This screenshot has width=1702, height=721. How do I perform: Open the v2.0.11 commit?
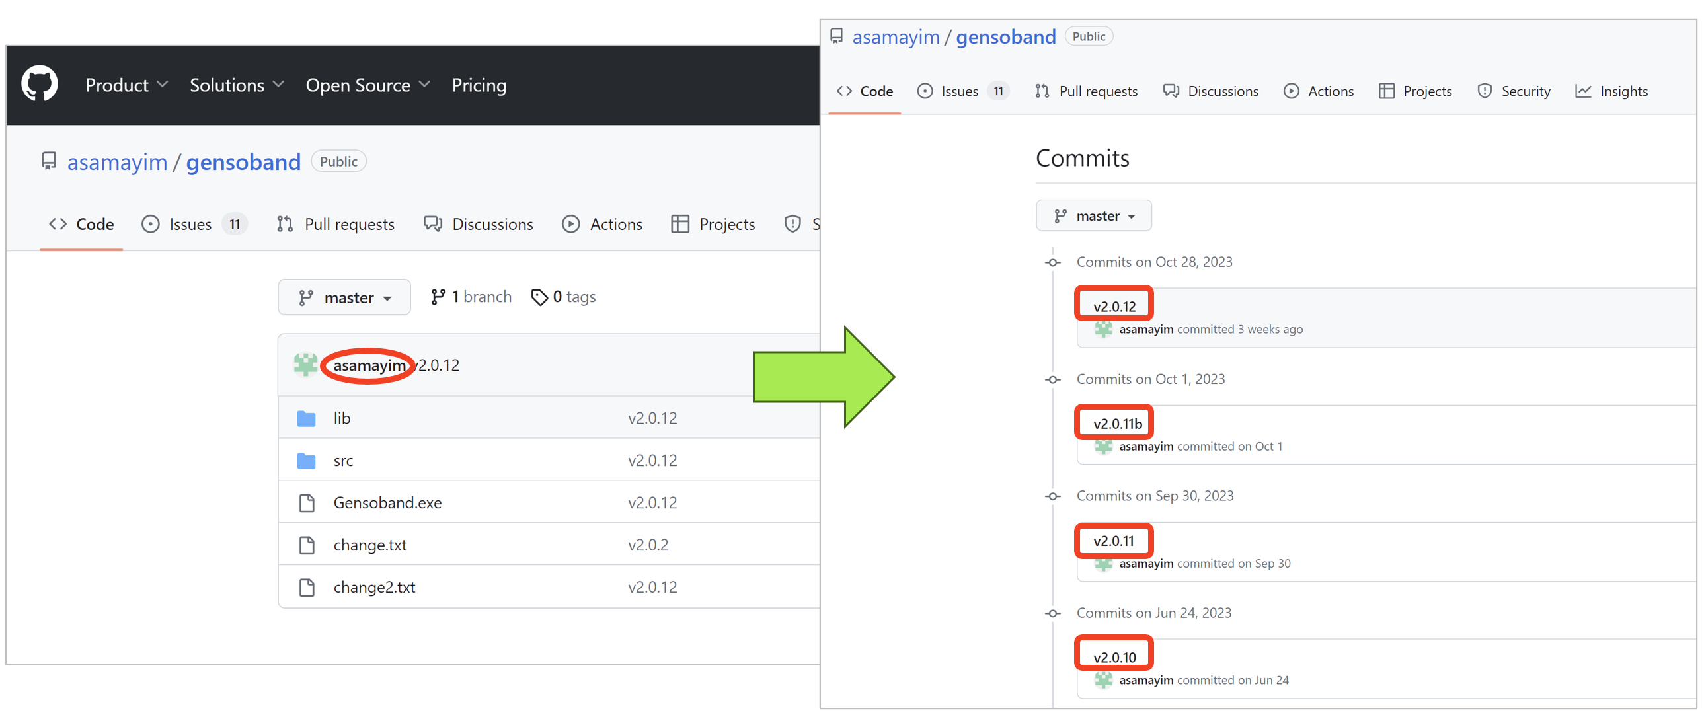click(1113, 541)
